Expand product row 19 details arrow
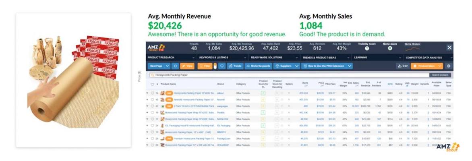This screenshot has height=161, width=472. click(147, 113)
